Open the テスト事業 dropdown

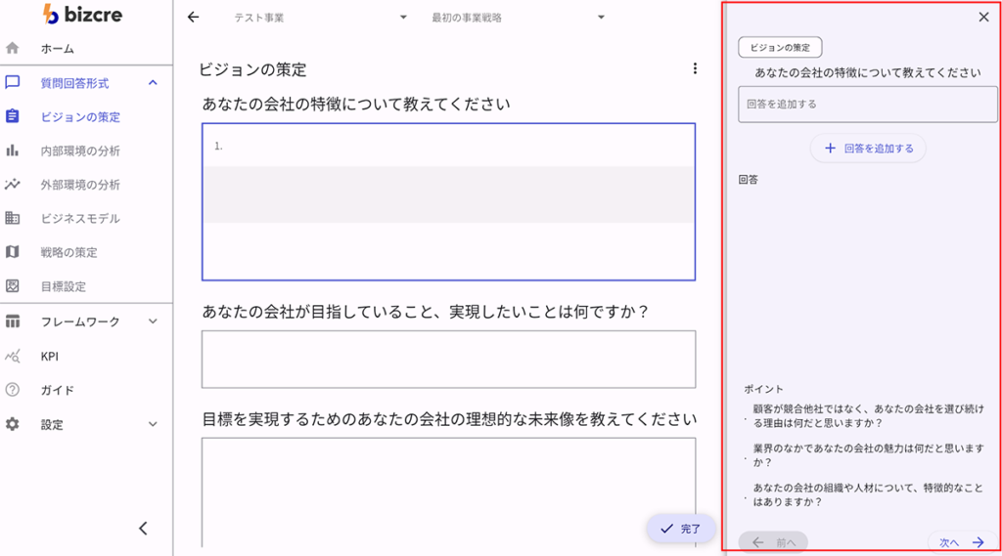[x=320, y=18]
